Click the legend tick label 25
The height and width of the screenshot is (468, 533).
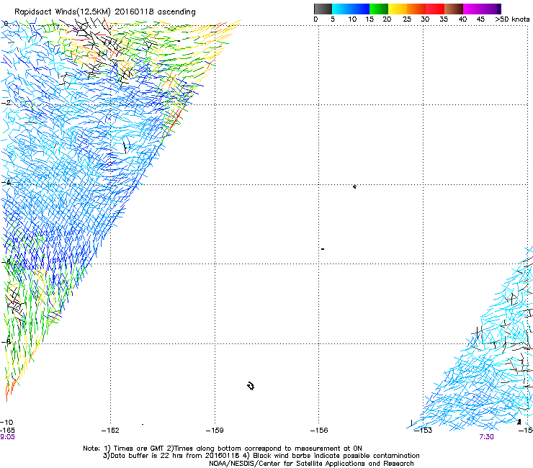click(407, 19)
